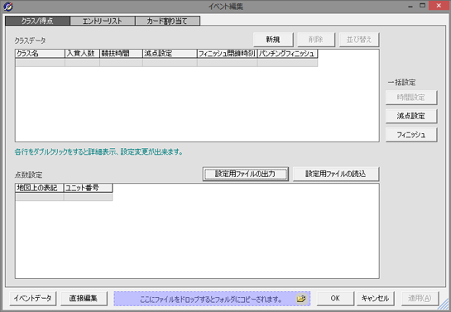The height and width of the screenshot is (312, 451).
Task: Grab the resize grip at window corner
Action: (x=444, y=304)
